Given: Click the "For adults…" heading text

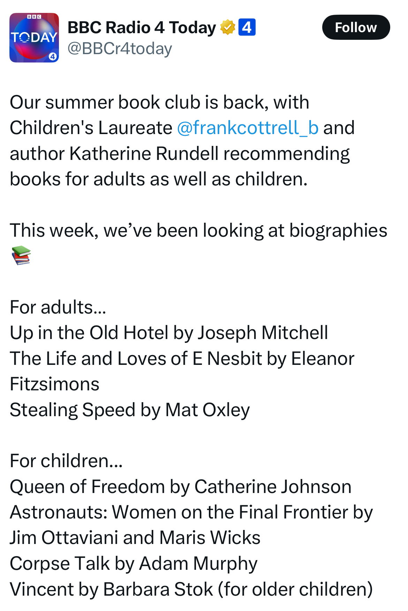Looking at the screenshot, I should pyautogui.click(x=58, y=307).
